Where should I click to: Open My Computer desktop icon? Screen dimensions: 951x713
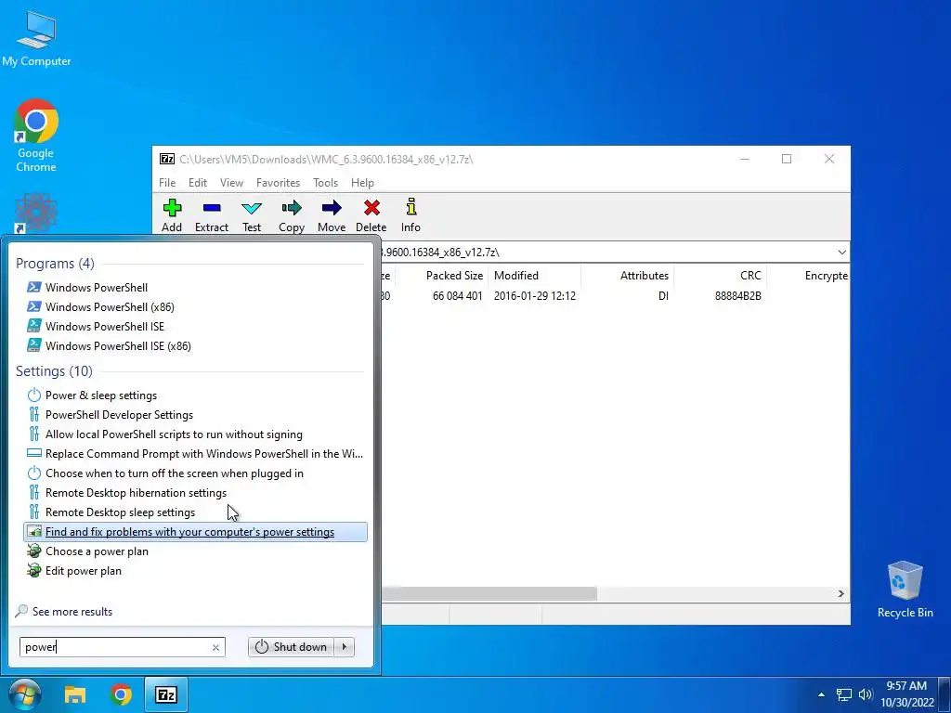[36, 37]
